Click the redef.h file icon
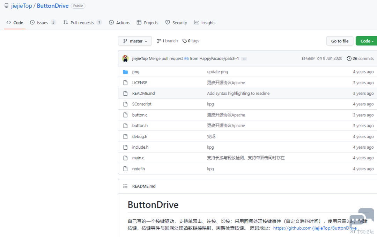377x237 pixels. [x=125, y=169]
